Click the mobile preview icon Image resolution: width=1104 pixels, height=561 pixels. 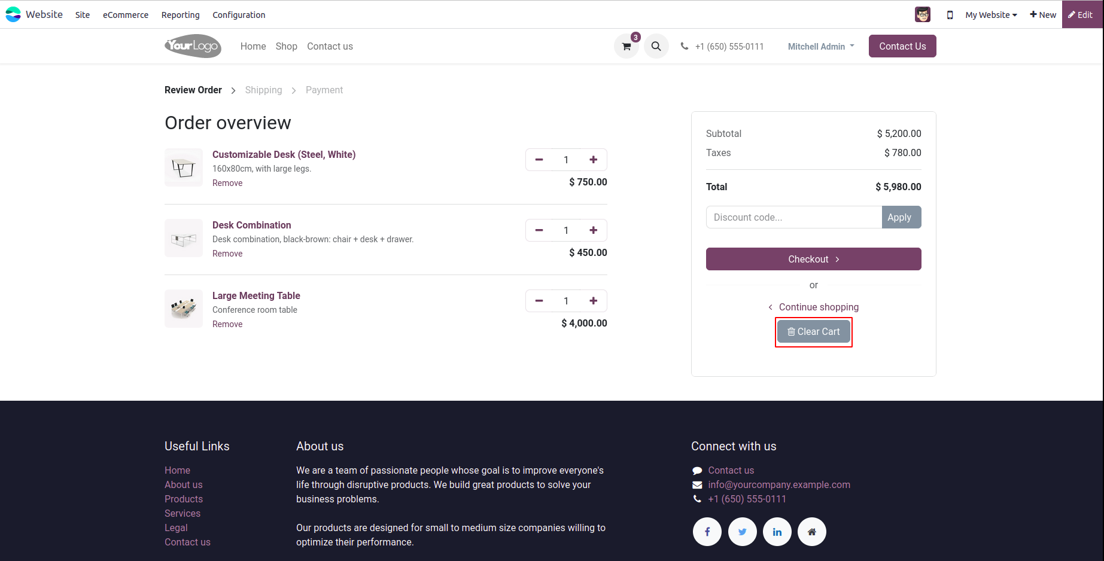(950, 15)
